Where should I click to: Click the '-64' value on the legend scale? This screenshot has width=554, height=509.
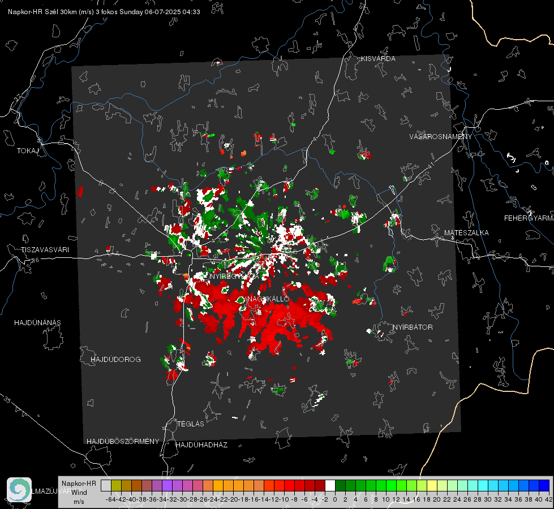coord(111,499)
